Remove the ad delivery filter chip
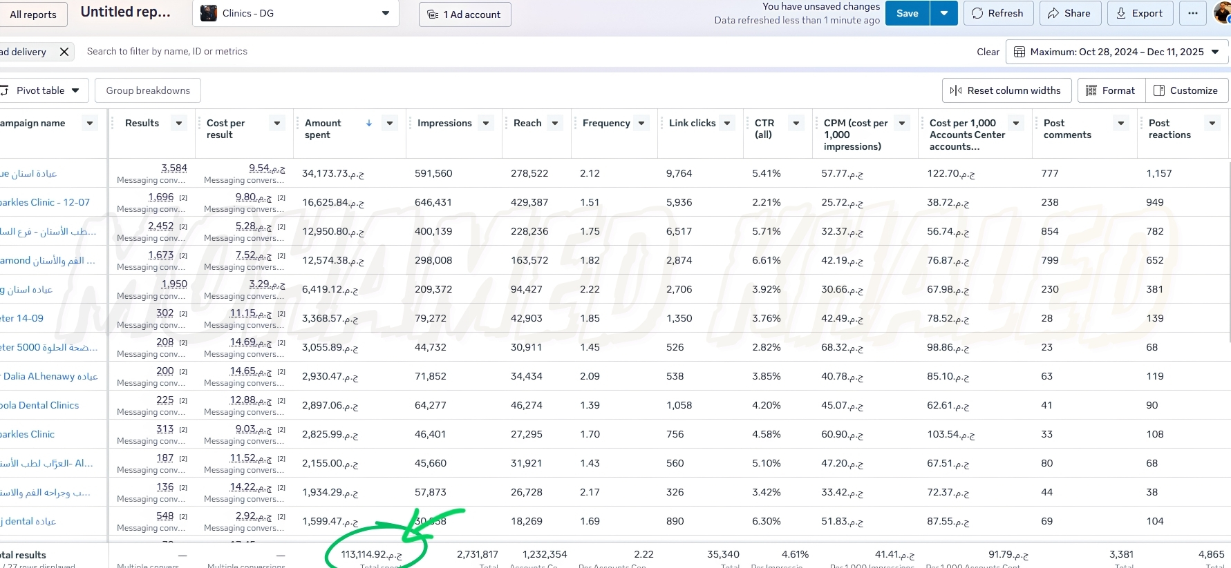The height and width of the screenshot is (568, 1231). pyautogui.click(x=64, y=52)
